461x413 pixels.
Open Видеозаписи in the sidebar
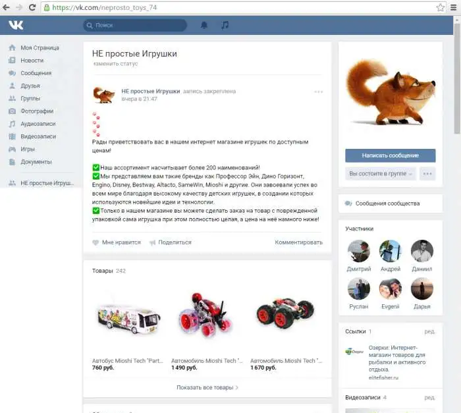pyautogui.click(x=38, y=136)
